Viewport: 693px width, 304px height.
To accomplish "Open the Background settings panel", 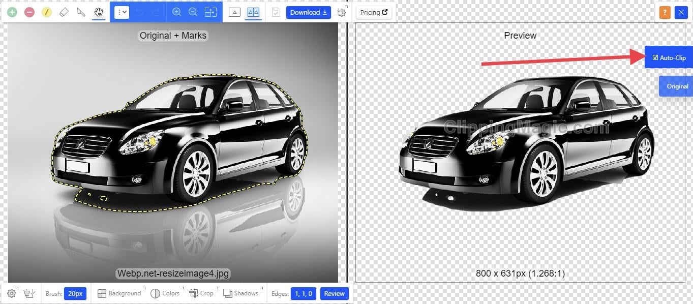I will 120,293.
